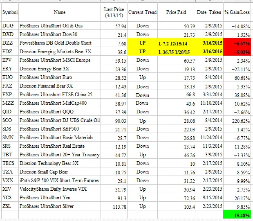This screenshot has width=253, height=221.
Task: Click the 220.62% gain cell
Action: tap(237, 120)
